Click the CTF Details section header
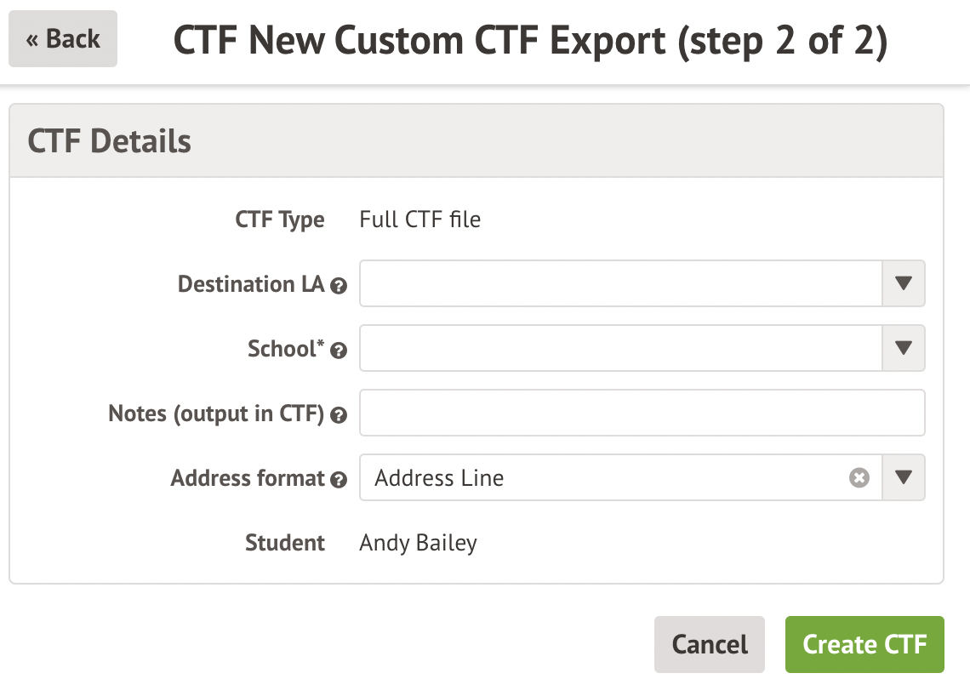 (110, 141)
